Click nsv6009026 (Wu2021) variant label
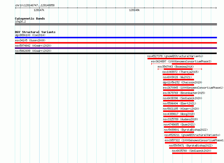Screen dimensions: 224x163 177,77
